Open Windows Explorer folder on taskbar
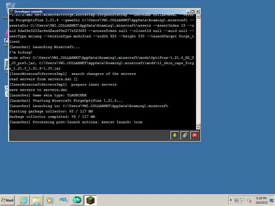275x206 pixels. coord(37,200)
